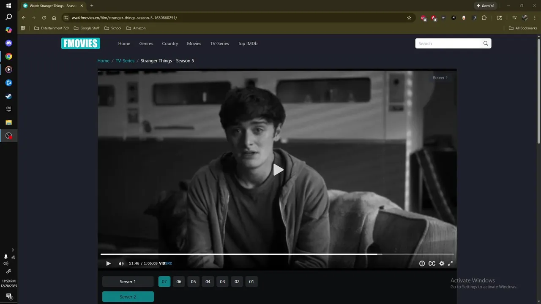Viewport: 541px width, 304px height.
Task: Bookmark this page with the star
Action: click(x=409, y=18)
